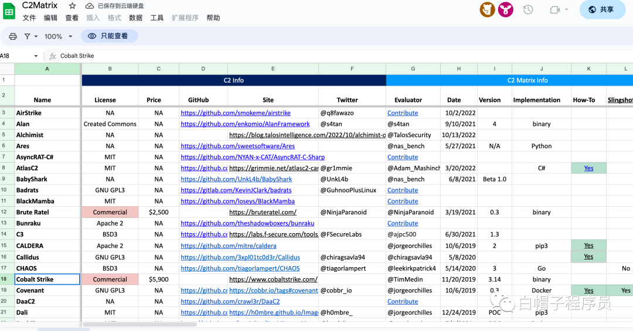This screenshot has height=331, width=633.
Task: Open the blog.talosintelligence.com alchimist link
Action: (x=307, y=135)
